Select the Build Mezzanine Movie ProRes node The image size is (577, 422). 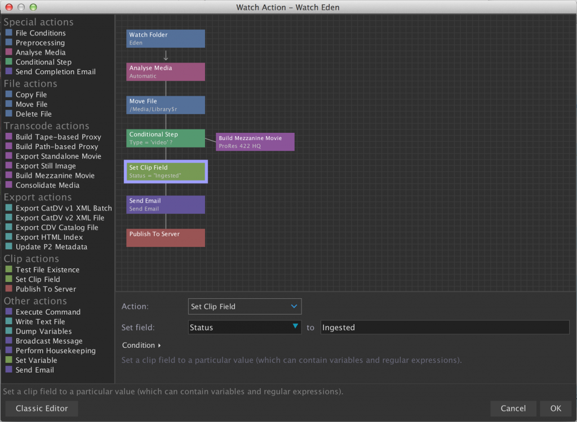point(255,142)
